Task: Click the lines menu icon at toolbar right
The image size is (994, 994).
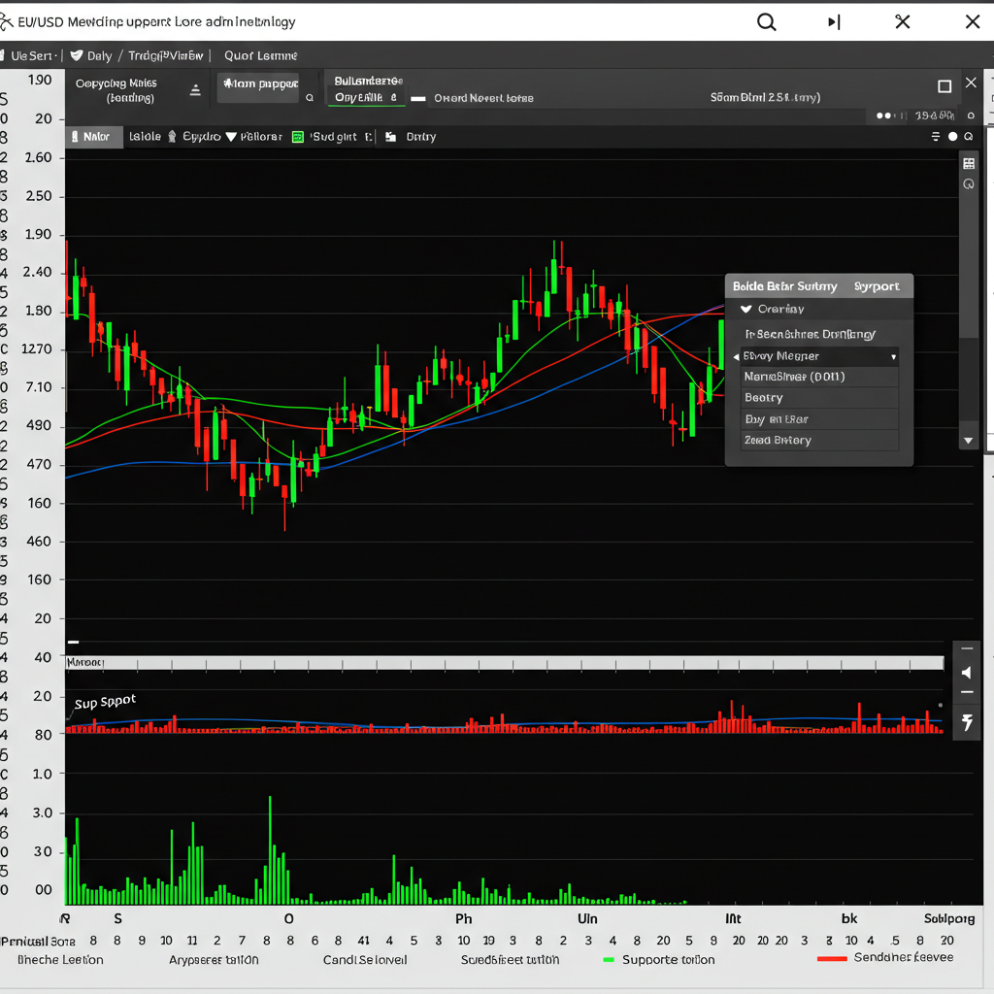Action: click(x=936, y=136)
